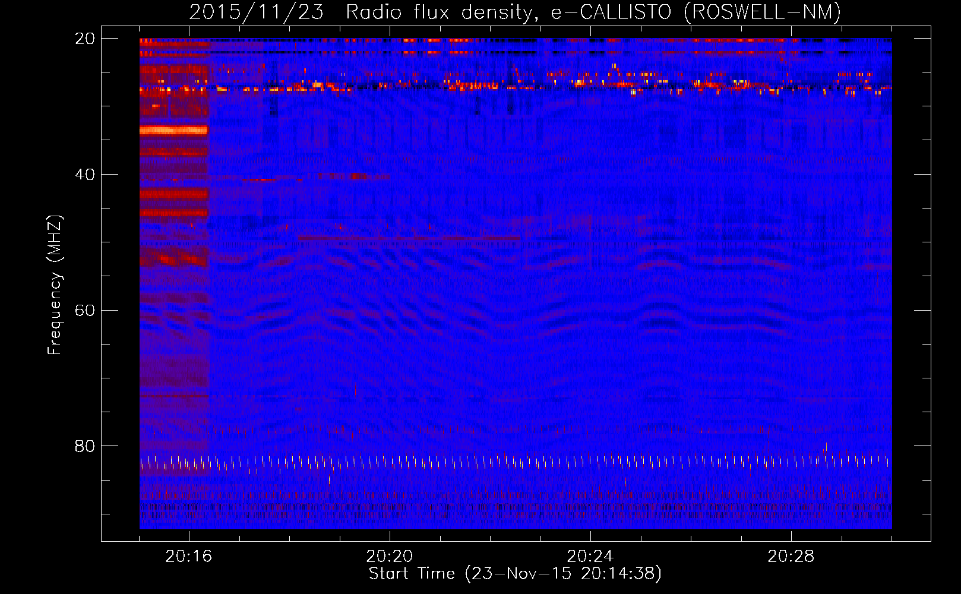Click the '20:28' time tick label
The image size is (961, 594).
click(x=791, y=557)
